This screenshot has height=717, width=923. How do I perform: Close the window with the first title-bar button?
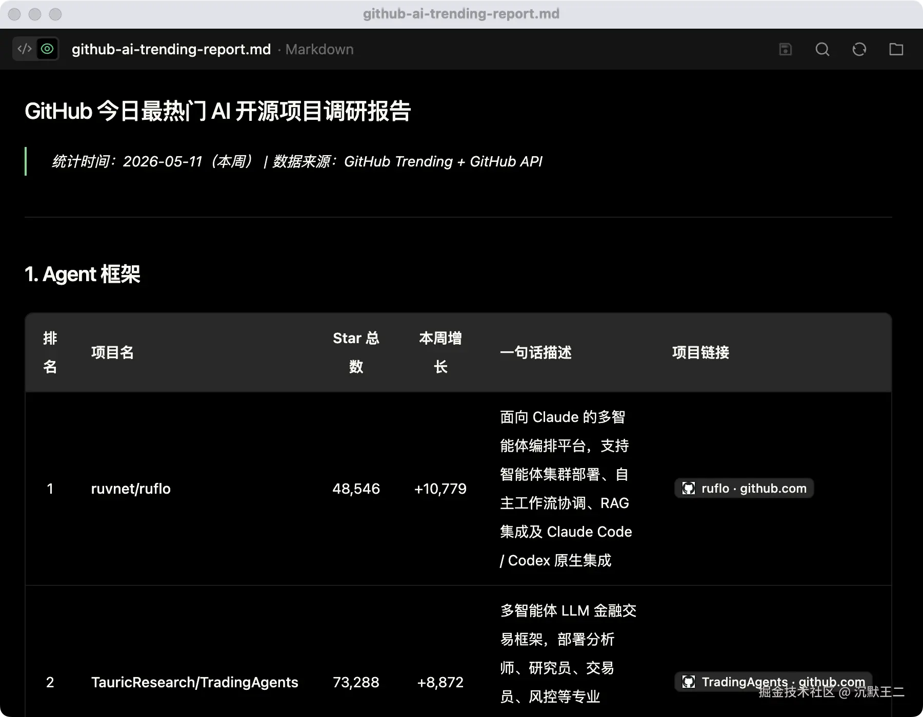[x=14, y=14]
